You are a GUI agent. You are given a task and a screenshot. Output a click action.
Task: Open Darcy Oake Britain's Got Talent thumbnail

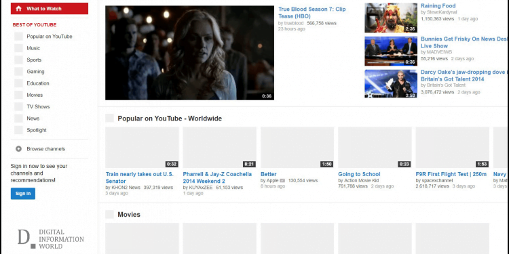click(391, 83)
